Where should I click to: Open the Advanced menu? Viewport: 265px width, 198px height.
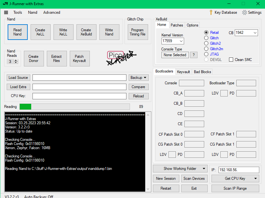click(x=52, y=12)
